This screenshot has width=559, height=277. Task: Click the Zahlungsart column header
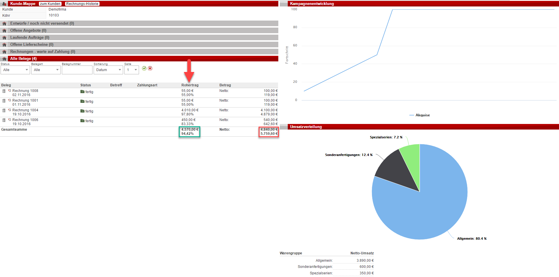point(147,85)
